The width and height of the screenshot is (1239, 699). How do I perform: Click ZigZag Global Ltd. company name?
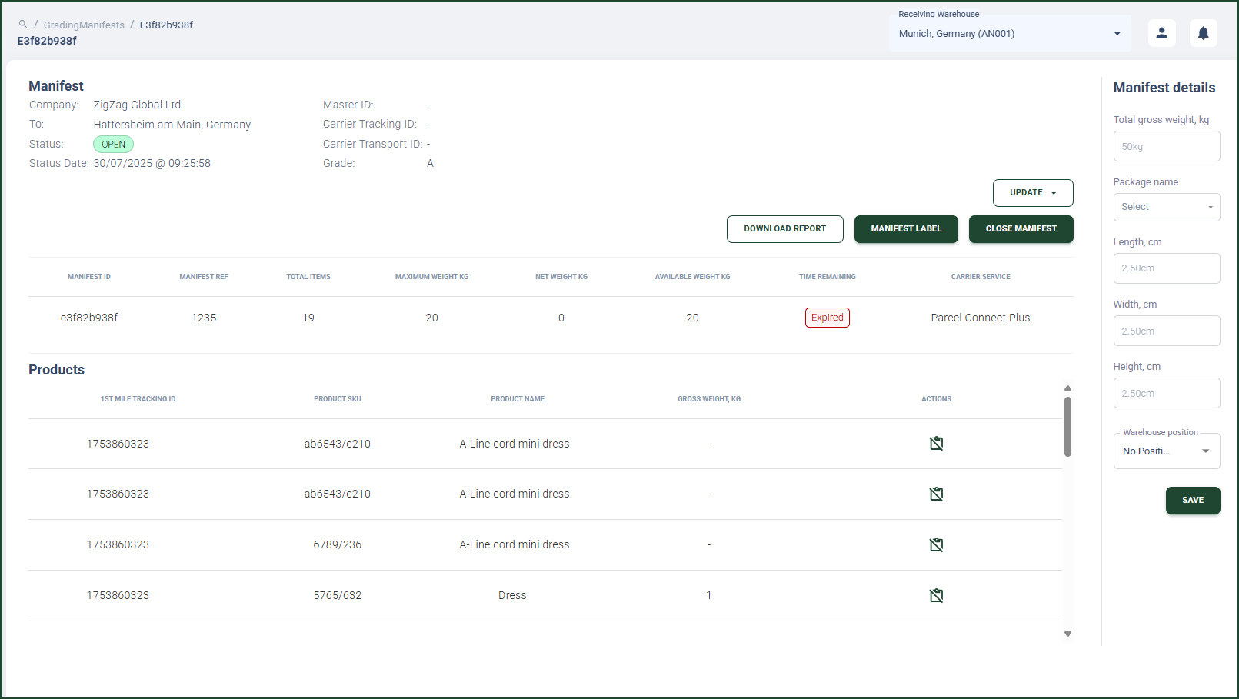pyautogui.click(x=138, y=105)
